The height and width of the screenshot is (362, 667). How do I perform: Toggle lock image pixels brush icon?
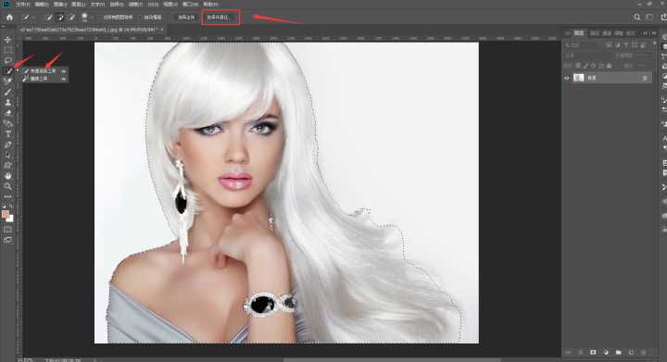pos(586,66)
